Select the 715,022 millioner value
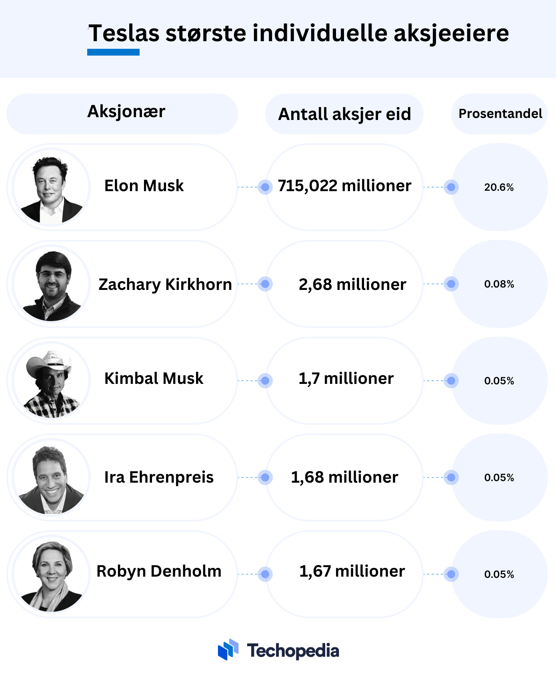Viewport: 556px width, 679px height. click(x=345, y=186)
